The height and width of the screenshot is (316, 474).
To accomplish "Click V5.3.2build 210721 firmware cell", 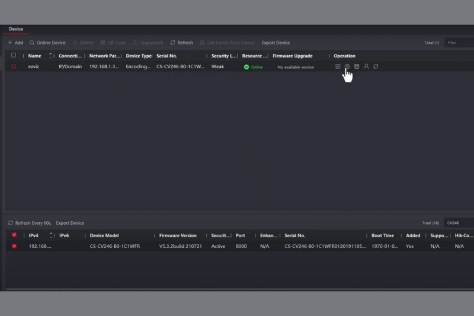I will coord(181,246).
